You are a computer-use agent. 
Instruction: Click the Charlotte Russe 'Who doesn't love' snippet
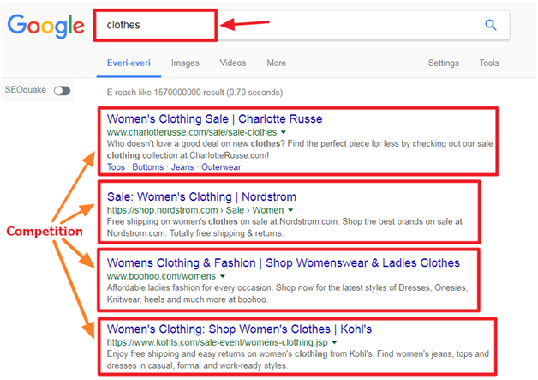pyautogui.click(x=300, y=149)
